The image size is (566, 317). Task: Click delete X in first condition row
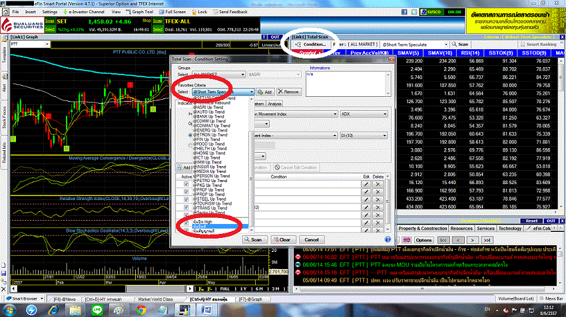point(378,184)
